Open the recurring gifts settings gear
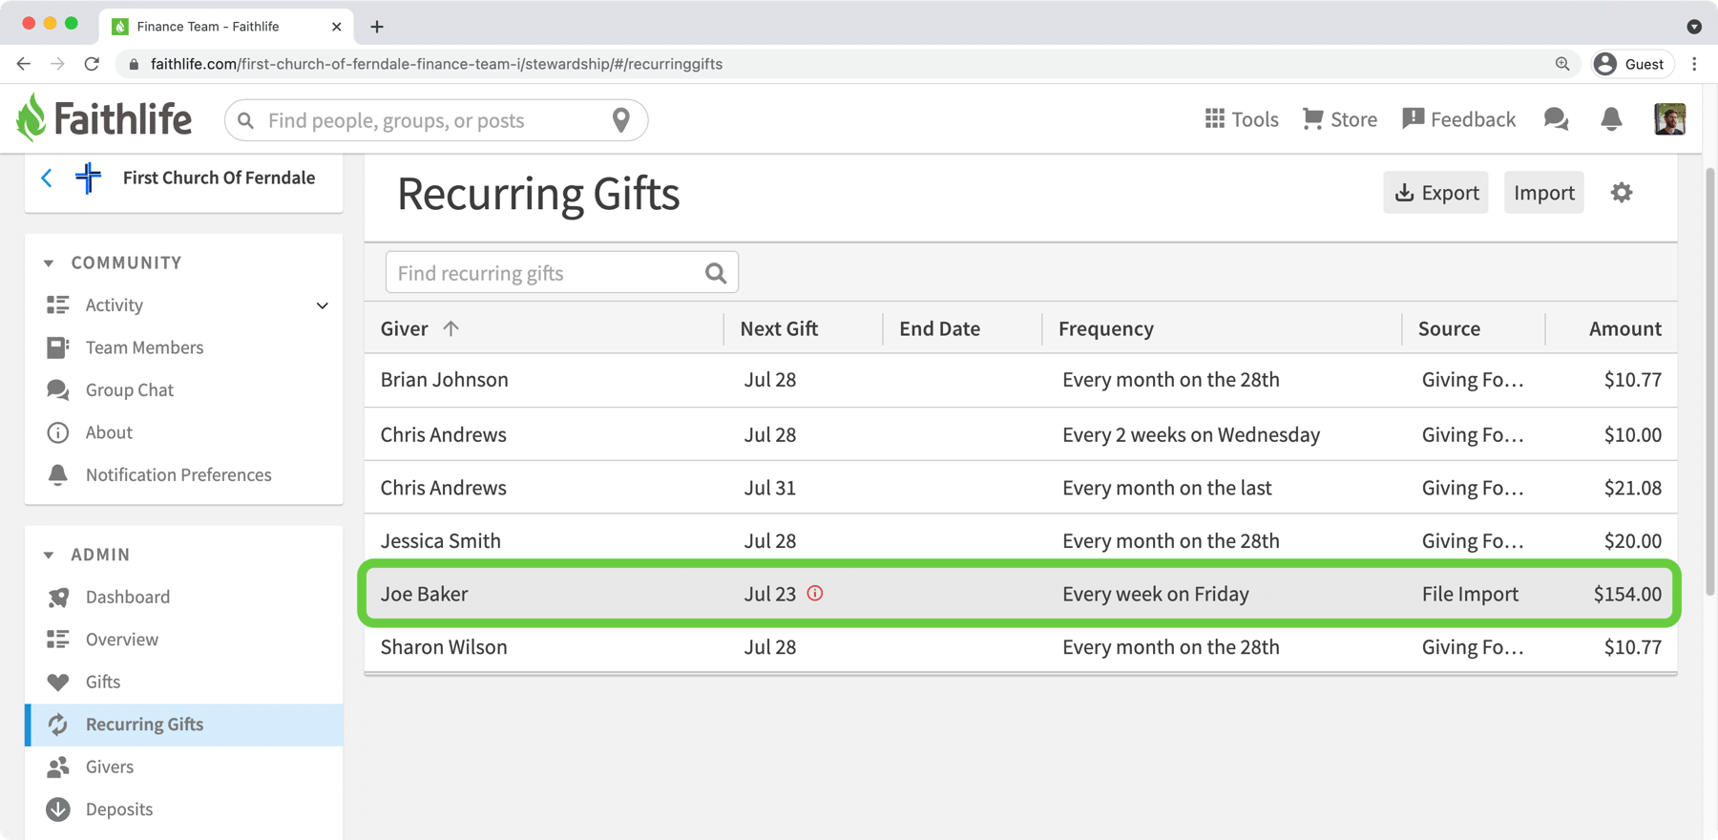 (x=1622, y=193)
